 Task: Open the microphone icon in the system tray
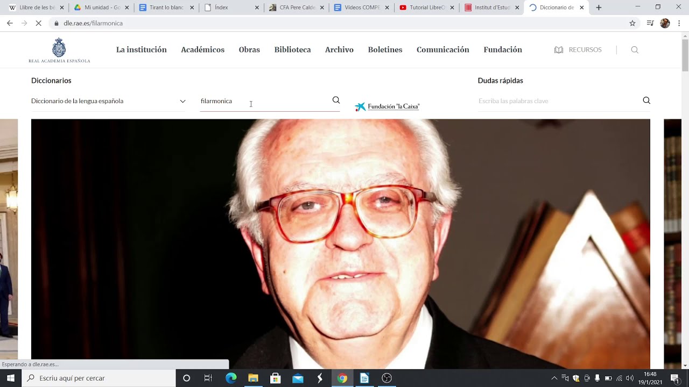click(597, 378)
